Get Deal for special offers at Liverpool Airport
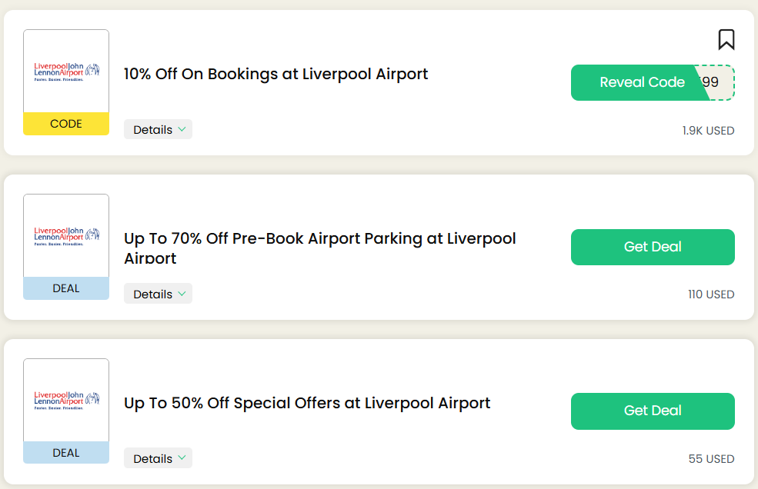This screenshot has height=489, width=758. click(652, 411)
